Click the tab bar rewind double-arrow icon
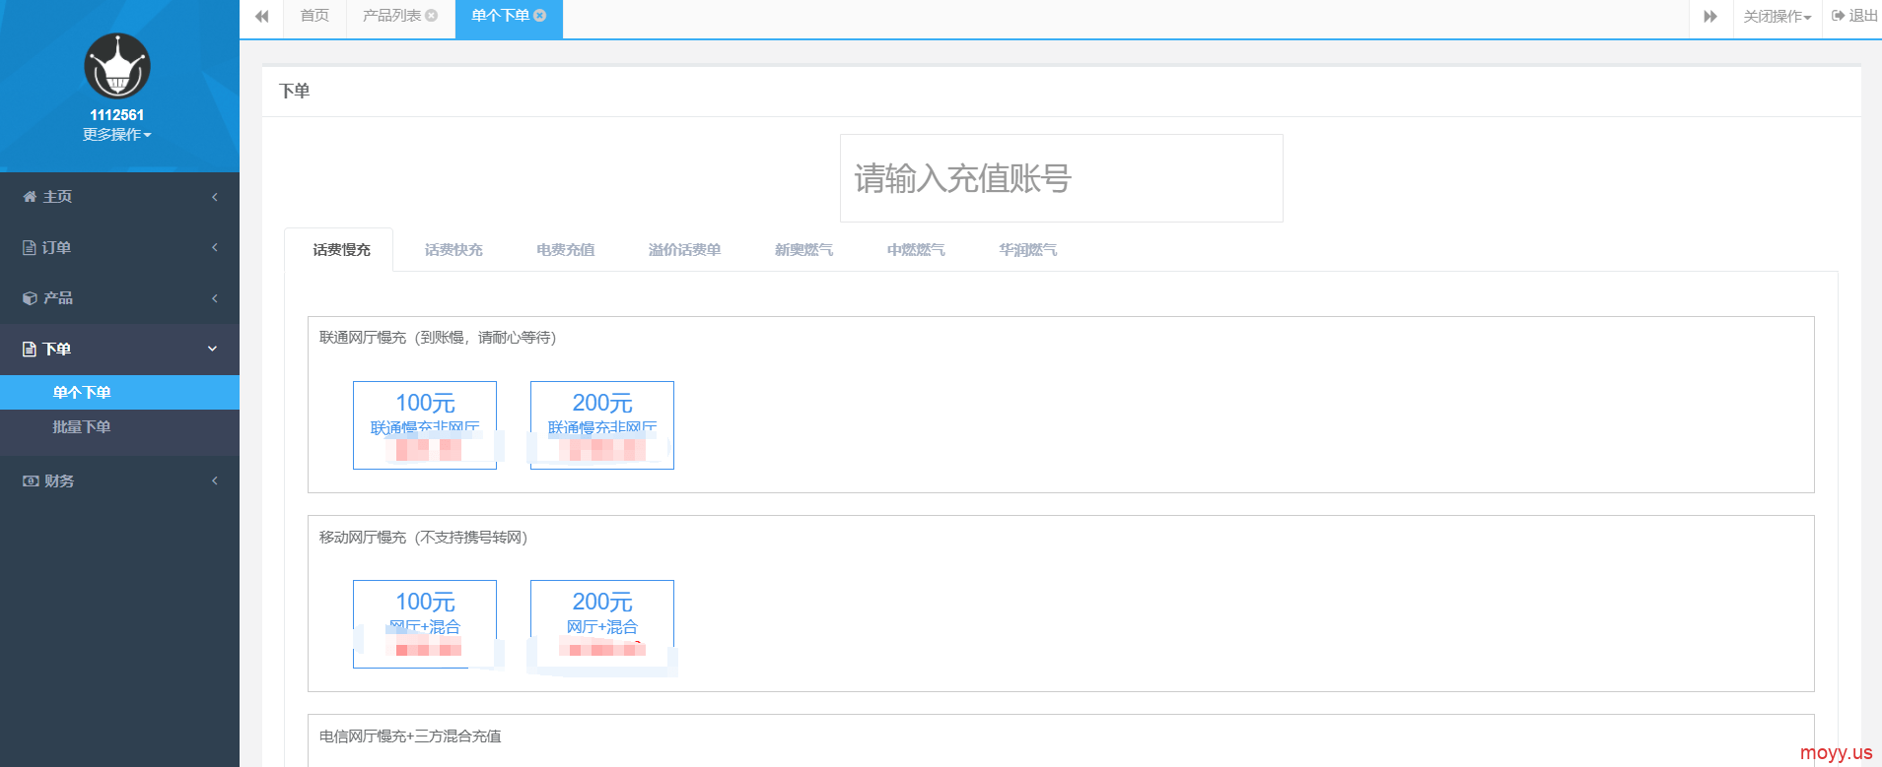The image size is (1882, 767). (x=262, y=17)
